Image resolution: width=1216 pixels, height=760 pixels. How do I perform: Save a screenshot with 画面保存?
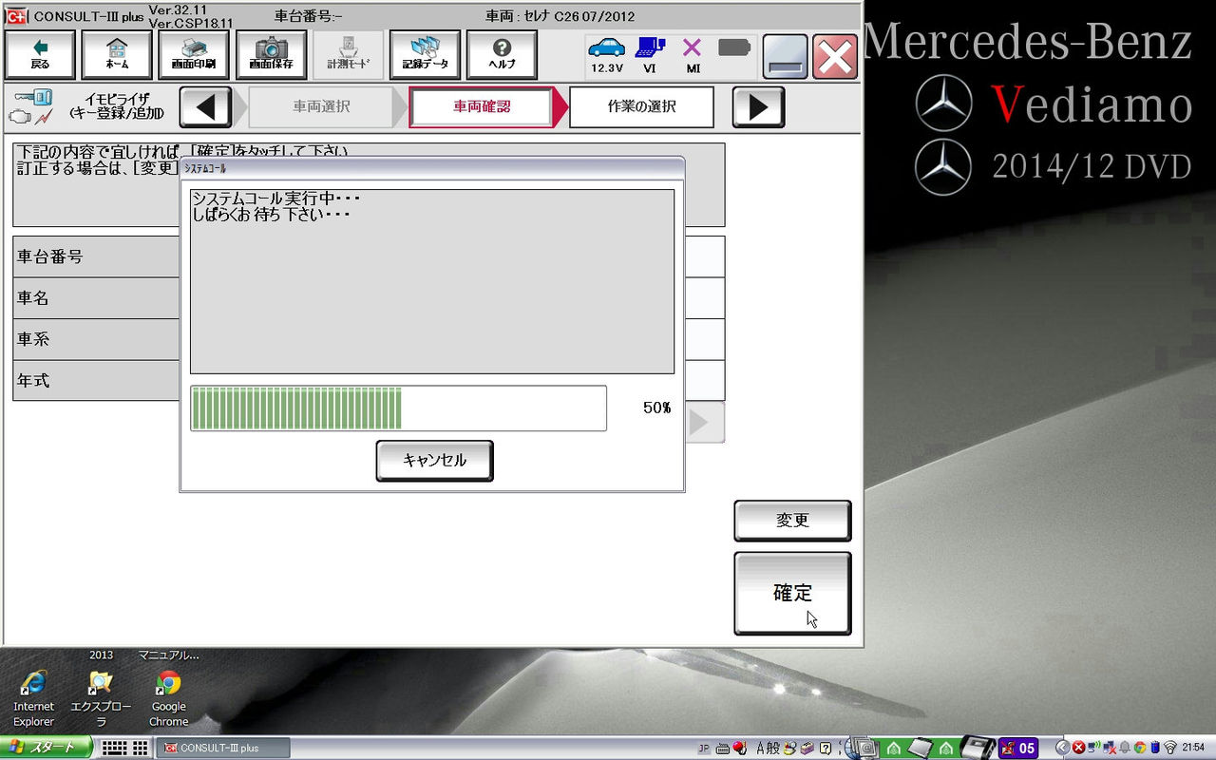point(271,55)
